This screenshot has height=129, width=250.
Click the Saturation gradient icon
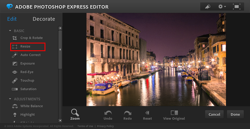15,89
